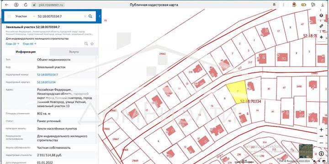Open the more map options ellipsis
This screenshot has height=164, width=329.
(x=321, y=136)
